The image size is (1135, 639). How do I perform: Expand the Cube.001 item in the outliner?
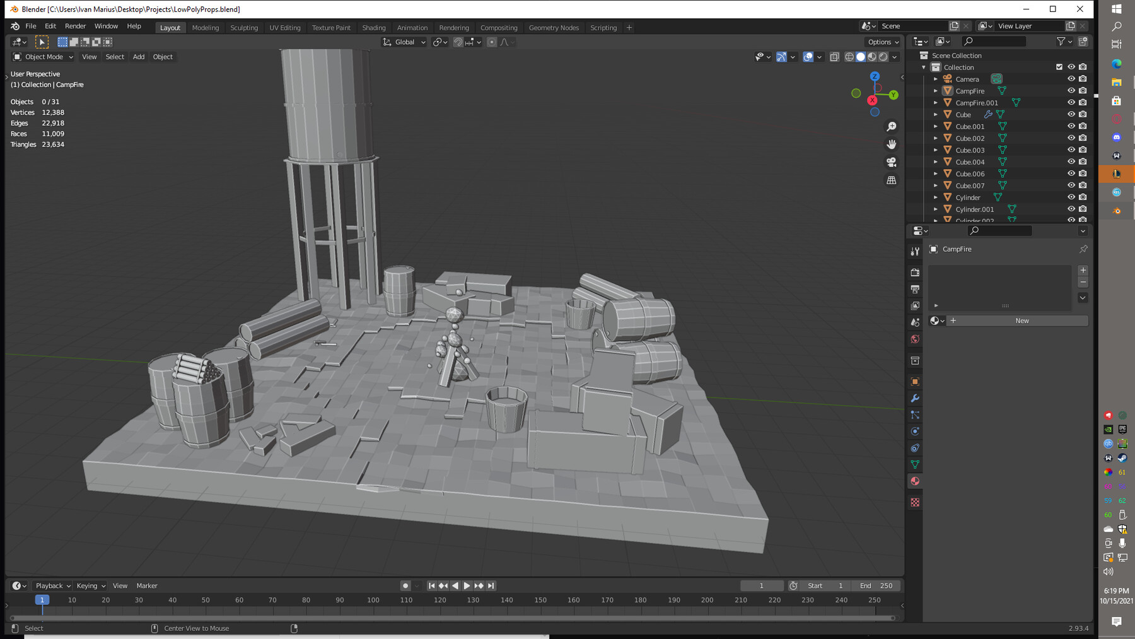coord(936,126)
